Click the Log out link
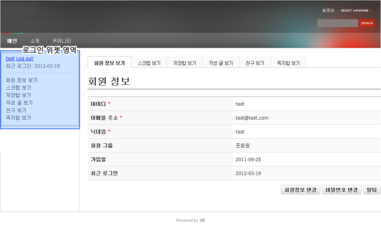 tap(25, 59)
